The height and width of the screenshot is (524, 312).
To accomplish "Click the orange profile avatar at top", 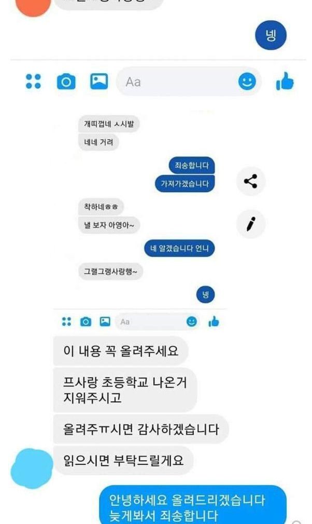I will pyautogui.click(x=33, y=7).
